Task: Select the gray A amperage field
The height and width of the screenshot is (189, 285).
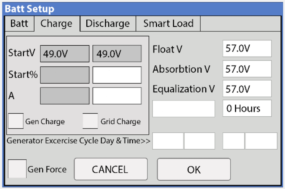Action: 65,96
